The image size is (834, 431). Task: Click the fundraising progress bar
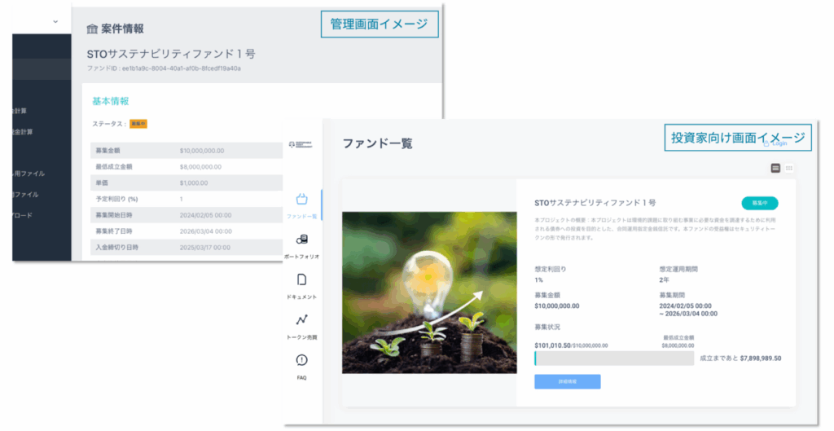tap(614, 358)
